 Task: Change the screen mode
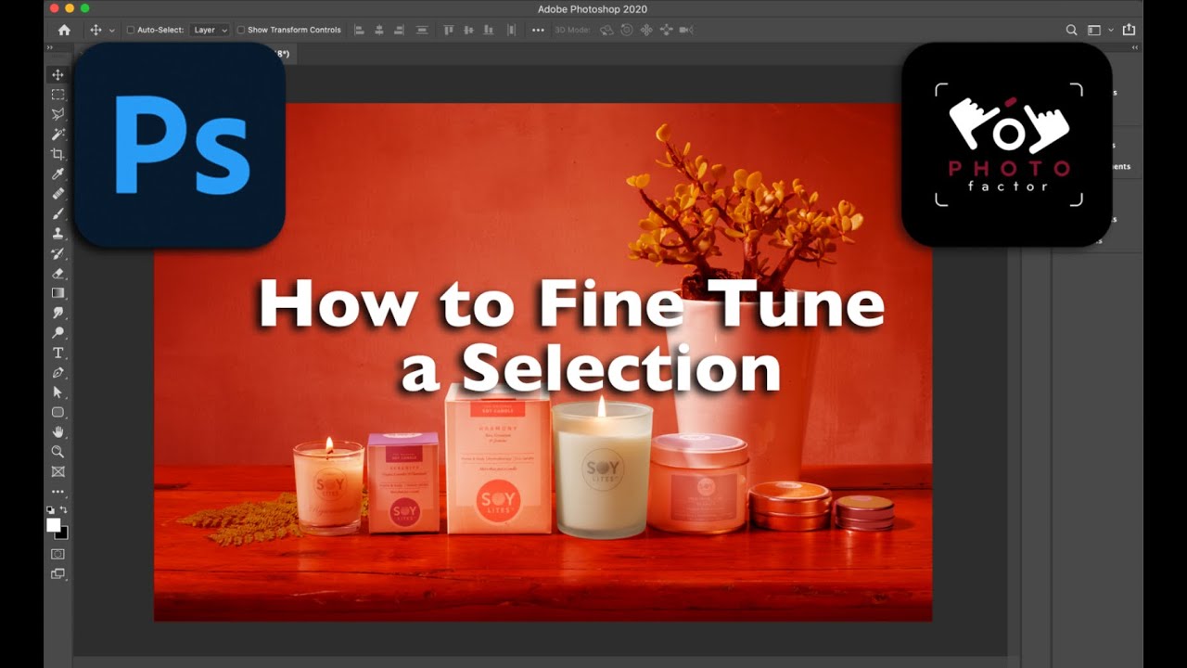click(x=57, y=574)
